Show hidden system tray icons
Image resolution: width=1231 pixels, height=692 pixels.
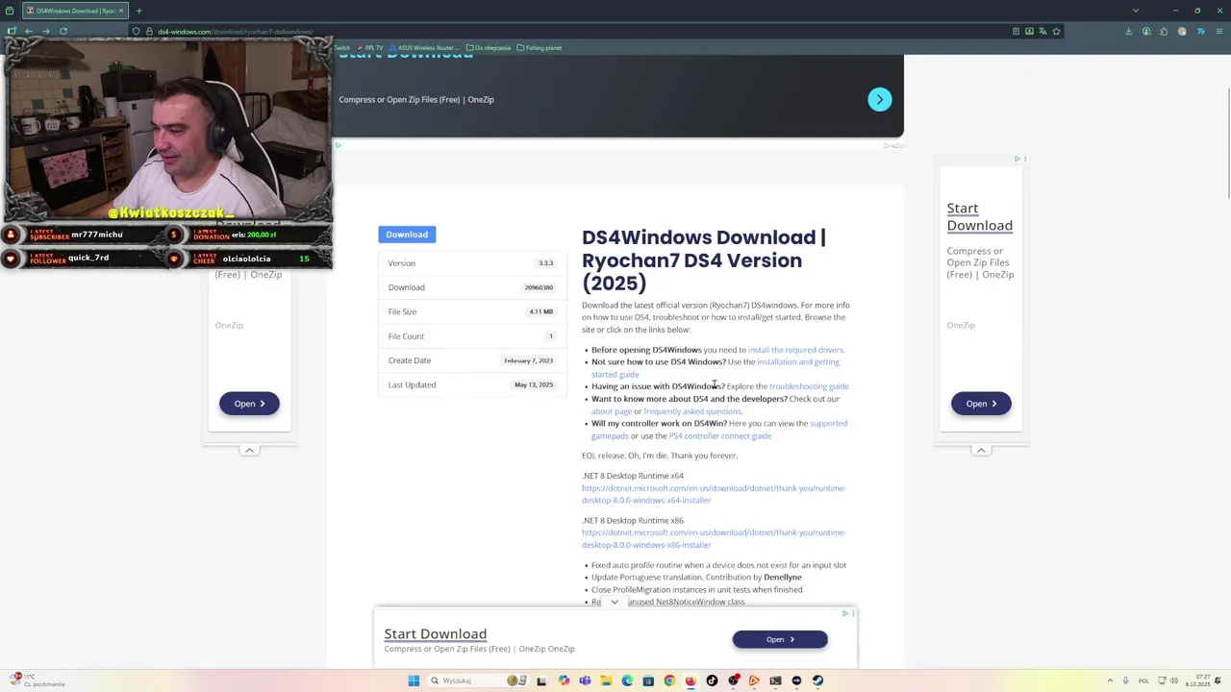[x=1110, y=680]
